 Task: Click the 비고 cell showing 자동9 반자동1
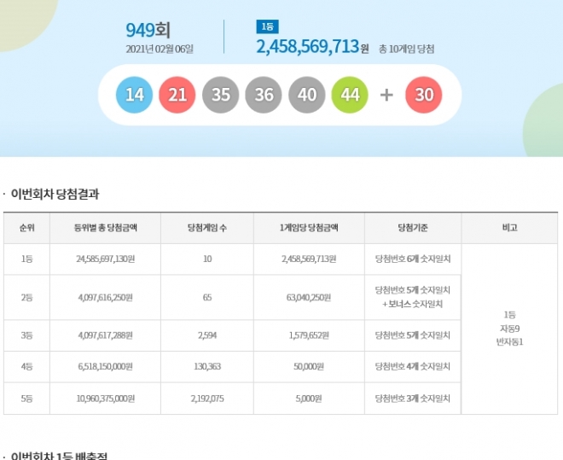(509, 328)
